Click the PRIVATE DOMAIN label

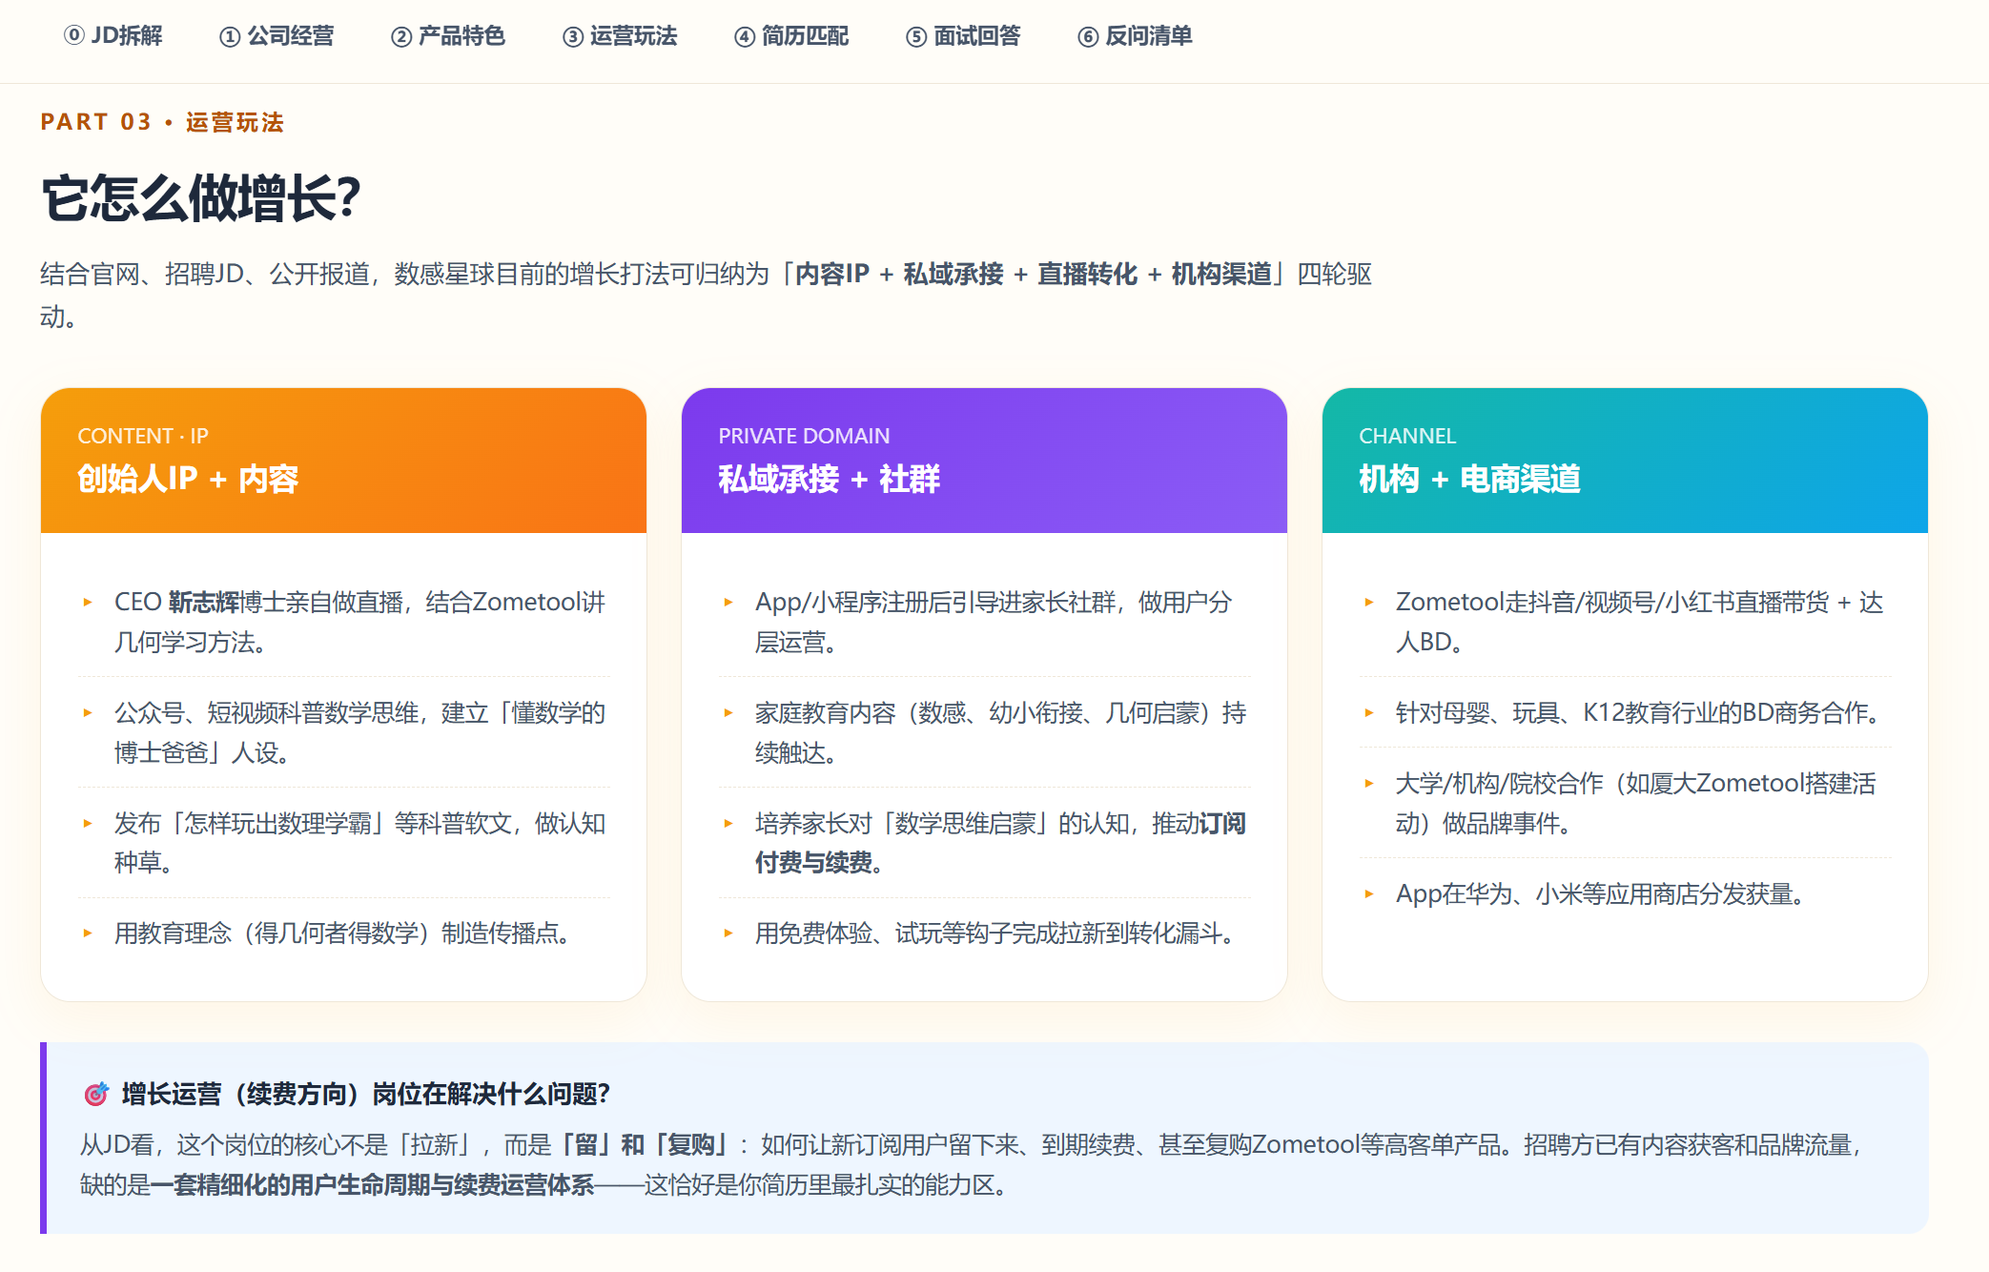click(804, 436)
